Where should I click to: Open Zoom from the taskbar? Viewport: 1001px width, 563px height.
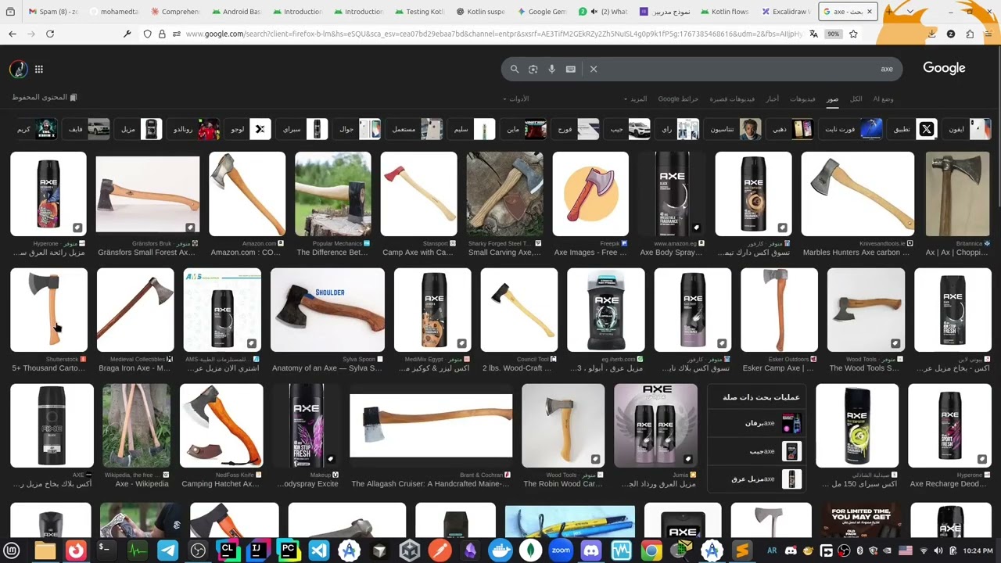coord(561,550)
